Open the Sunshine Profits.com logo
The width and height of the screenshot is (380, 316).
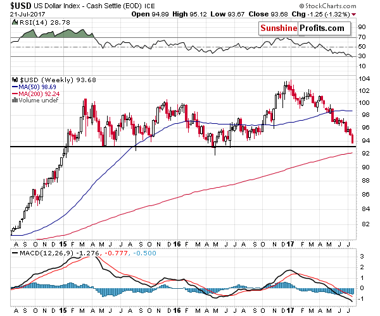click(305, 28)
